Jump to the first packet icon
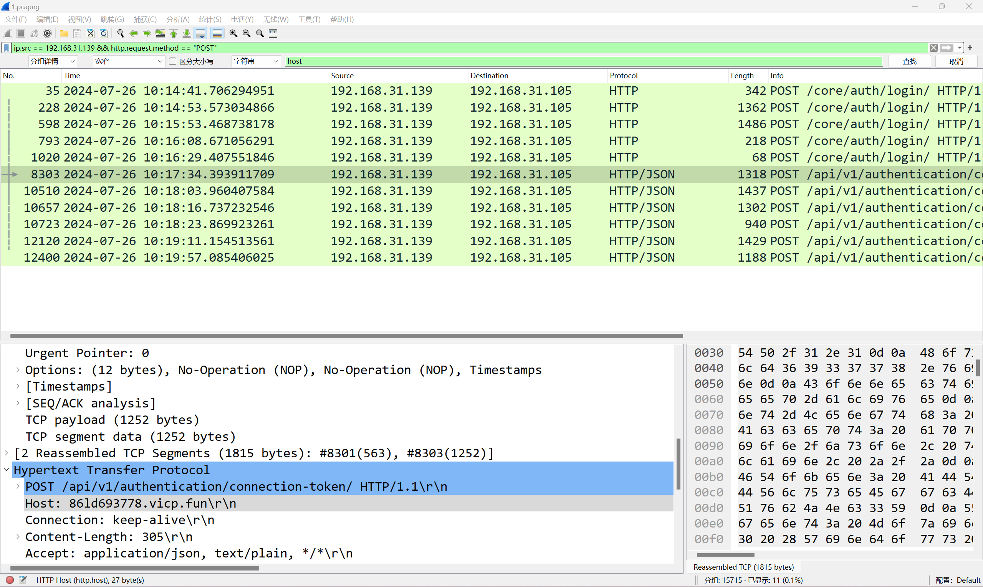Image resolution: width=983 pixels, height=587 pixels. 174,33
